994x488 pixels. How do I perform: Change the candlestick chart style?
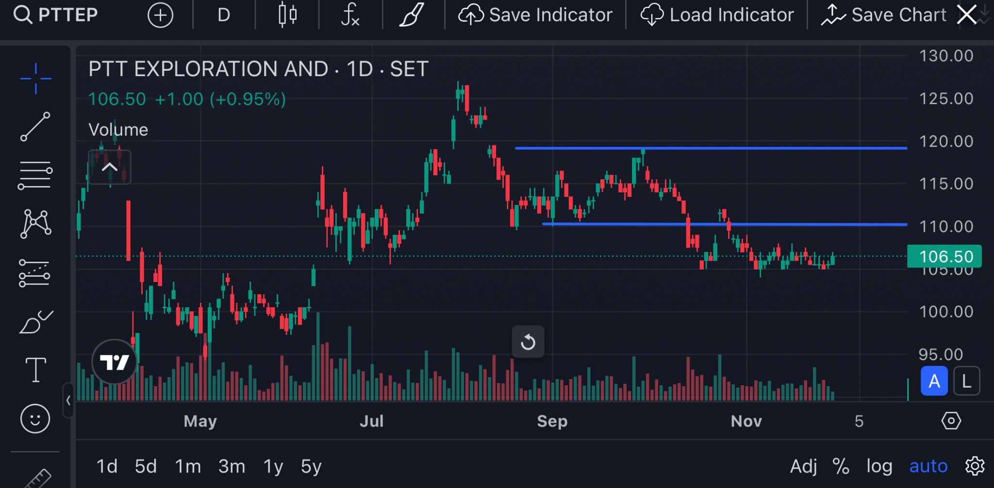coord(287,15)
